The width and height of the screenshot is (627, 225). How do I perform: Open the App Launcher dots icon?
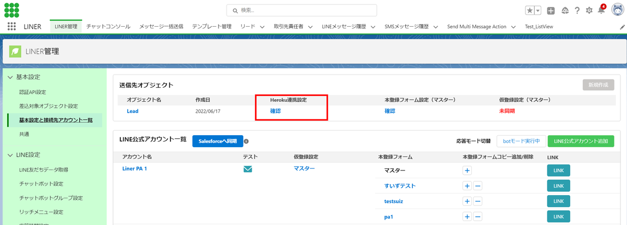tap(11, 27)
